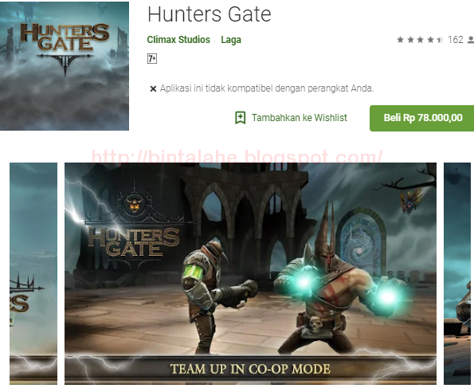Click the device incompatibility message
Image resolution: width=474 pixels, height=392 pixels.
tap(267, 88)
